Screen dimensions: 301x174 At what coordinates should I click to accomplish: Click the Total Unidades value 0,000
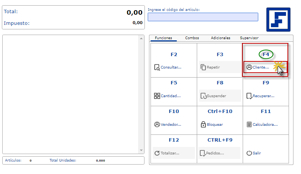click(100, 160)
